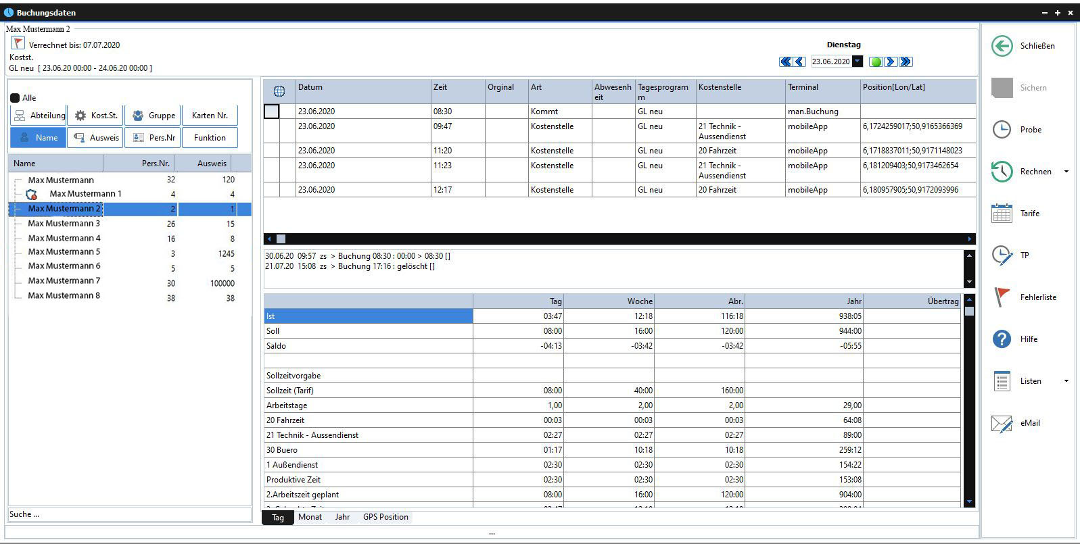Open the GPS Position tab
The width and height of the screenshot is (1080, 544).
click(x=385, y=517)
